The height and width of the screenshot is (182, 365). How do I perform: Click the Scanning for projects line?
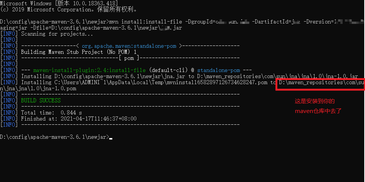click(57, 34)
